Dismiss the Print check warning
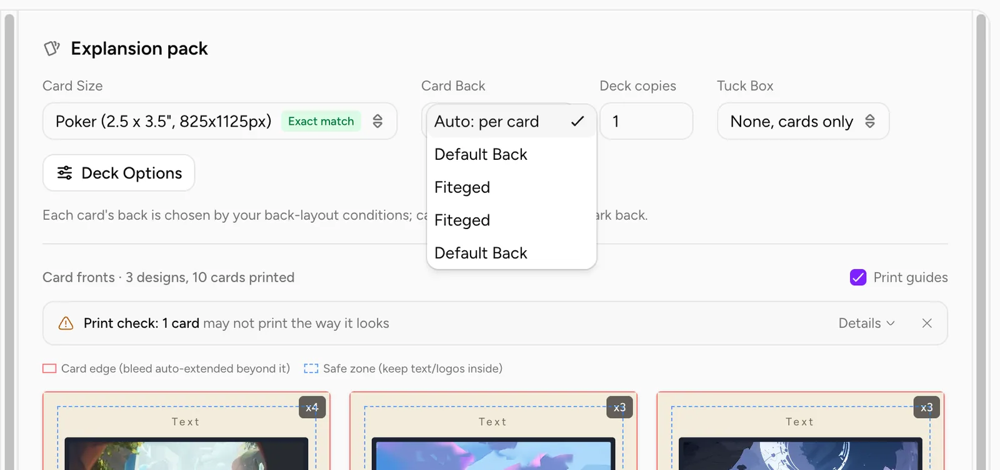The height and width of the screenshot is (470, 1000). [927, 323]
